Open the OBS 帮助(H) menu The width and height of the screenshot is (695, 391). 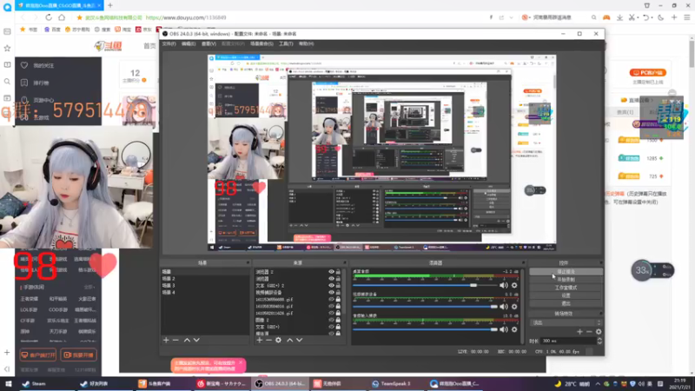pyautogui.click(x=307, y=44)
